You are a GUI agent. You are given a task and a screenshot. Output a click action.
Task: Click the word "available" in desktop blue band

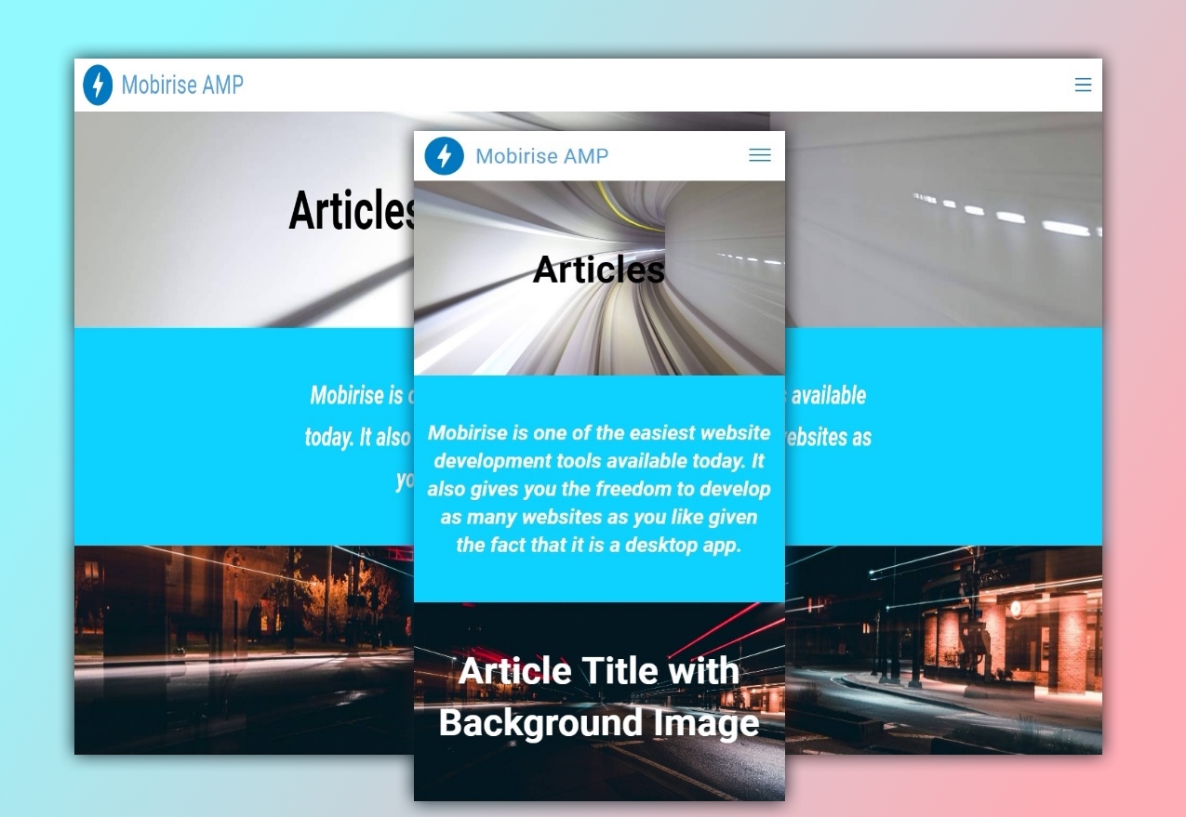click(828, 396)
